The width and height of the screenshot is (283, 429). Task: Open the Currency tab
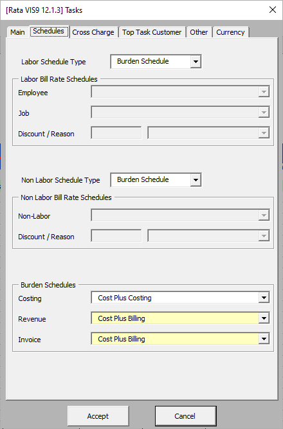pos(230,32)
